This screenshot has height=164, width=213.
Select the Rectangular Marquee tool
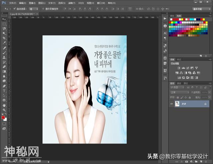4,24
